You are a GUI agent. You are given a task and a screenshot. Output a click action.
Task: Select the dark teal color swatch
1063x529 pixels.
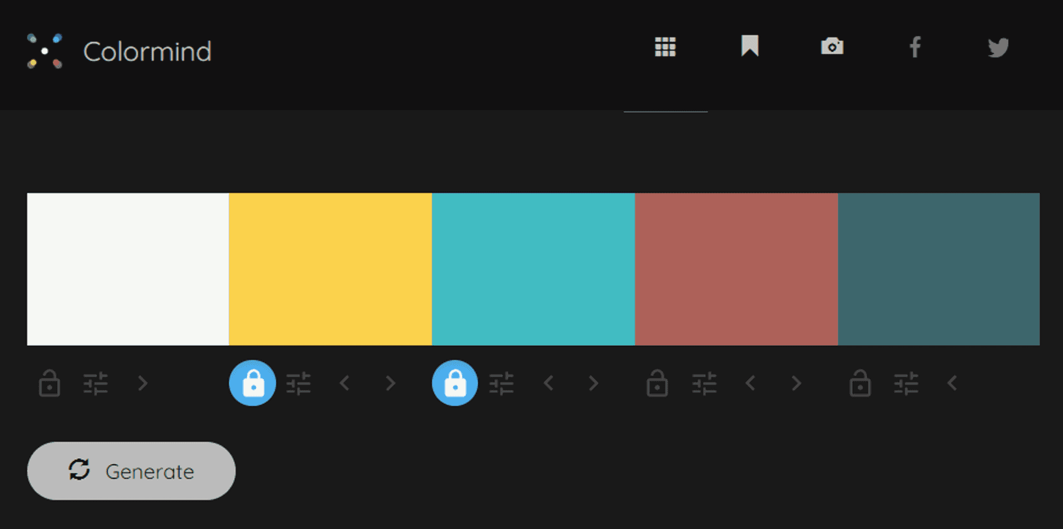pos(939,269)
